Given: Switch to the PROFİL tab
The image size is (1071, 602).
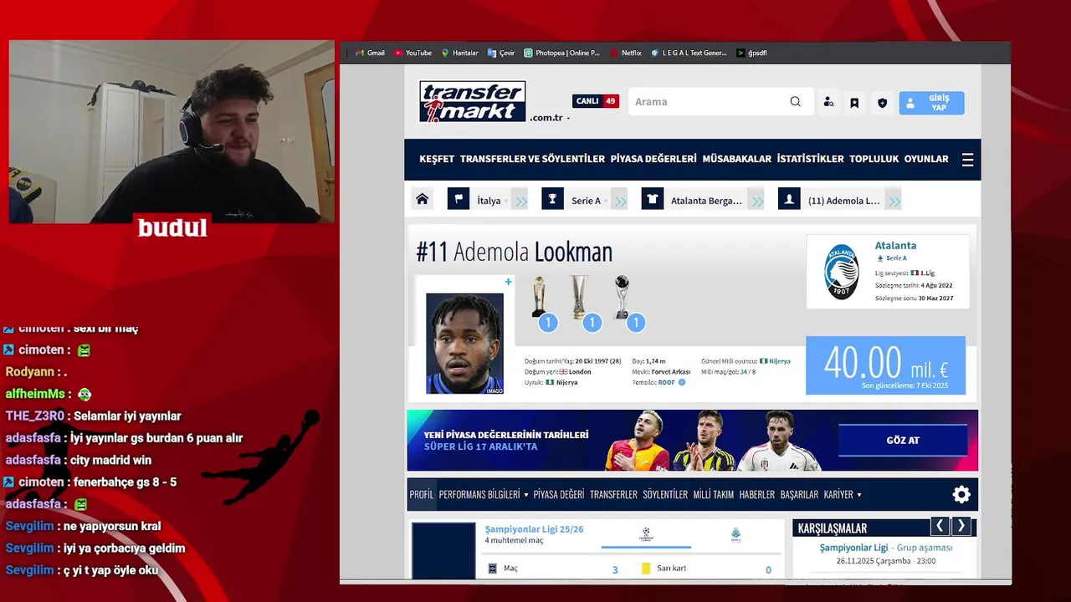Looking at the screenshot, I should tap(422, 495).
